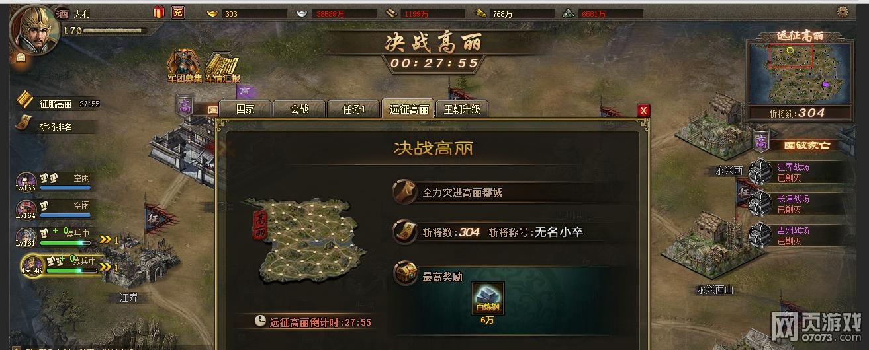Select the Lv146 general portrait
The width and height of the screenshot is (869, 350).
[x=30, y=264]
